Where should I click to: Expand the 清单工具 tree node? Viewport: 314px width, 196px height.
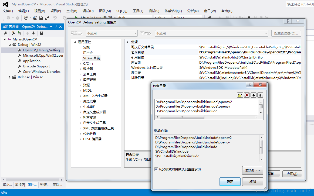[x=80, y=74]
